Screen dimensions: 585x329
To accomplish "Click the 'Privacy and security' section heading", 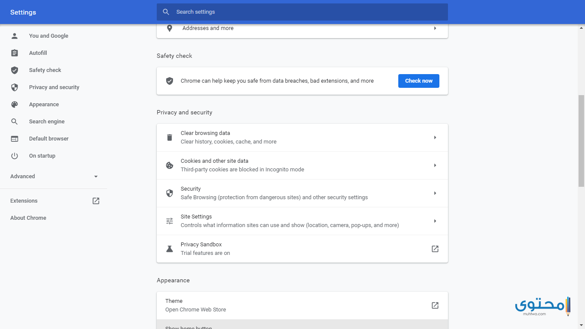I will 185,113.
